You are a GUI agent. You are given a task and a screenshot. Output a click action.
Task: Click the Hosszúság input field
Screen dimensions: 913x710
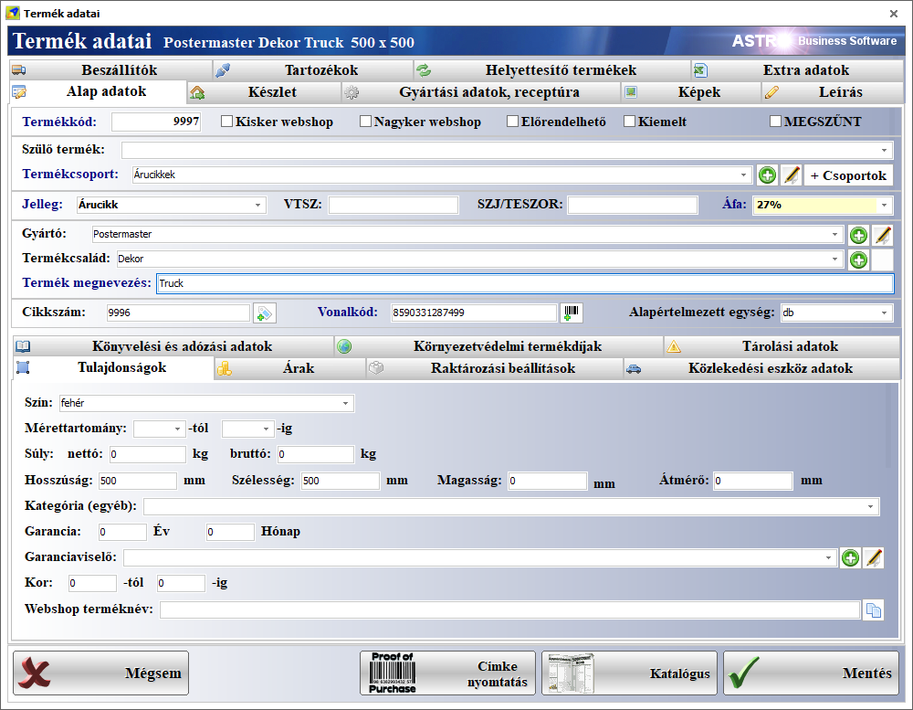click(138, 481)
